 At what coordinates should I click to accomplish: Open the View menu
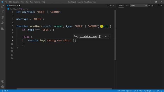point(23,2)
